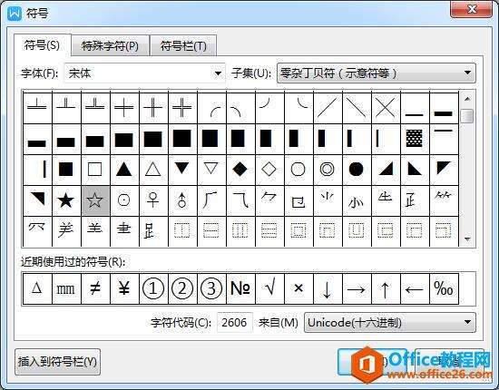The image size is (499, 390).
Task: Open the 字体 font dropdown
Action: (x=144, y=73)
